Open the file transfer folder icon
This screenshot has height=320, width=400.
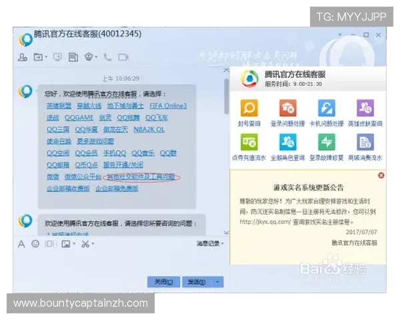pyautogui.click(x=38, y=57)
